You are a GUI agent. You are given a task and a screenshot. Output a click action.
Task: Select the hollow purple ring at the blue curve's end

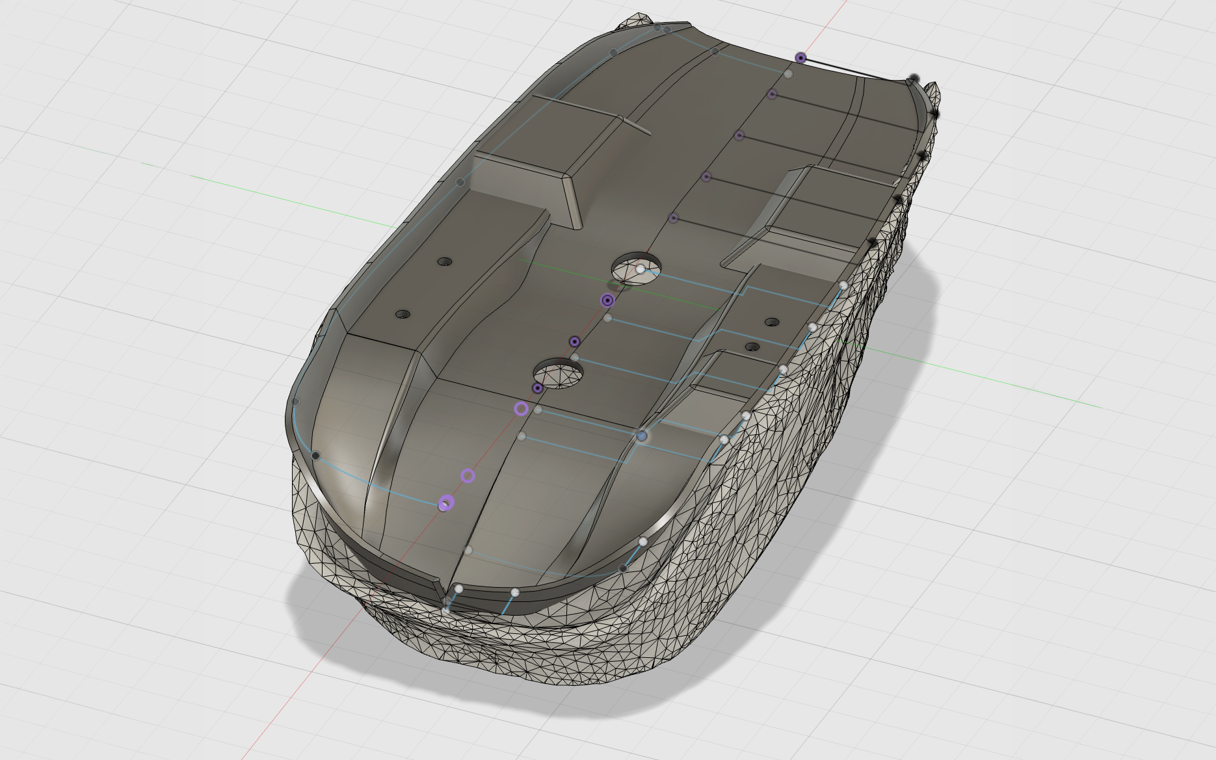pyautogui.click(x=445, y=503)
